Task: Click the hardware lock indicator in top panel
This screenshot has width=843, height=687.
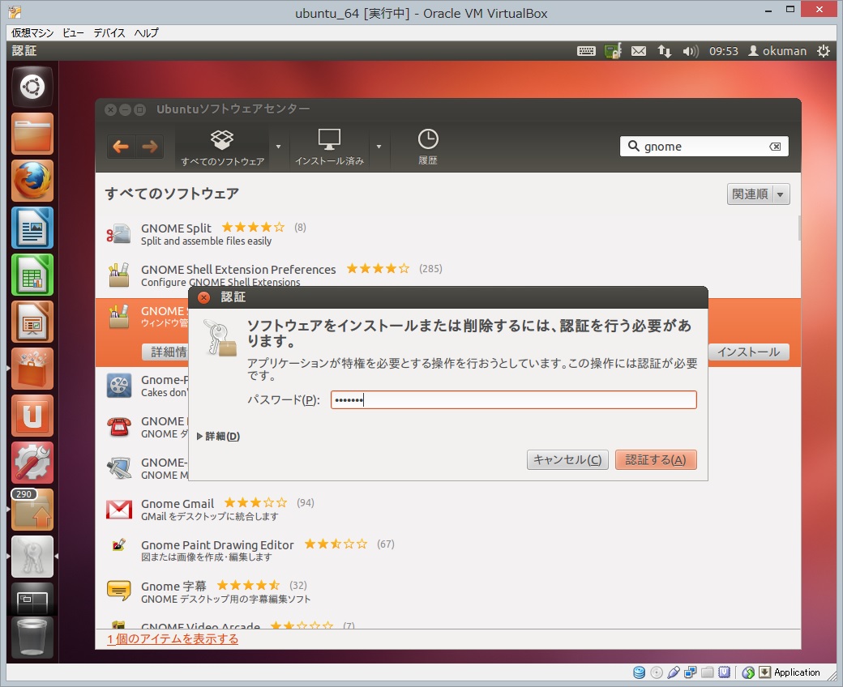Action: (613, 51)
